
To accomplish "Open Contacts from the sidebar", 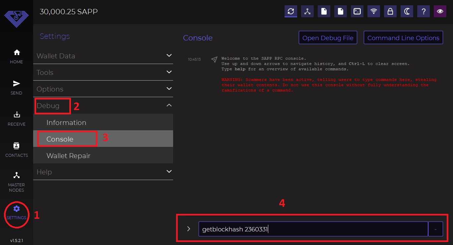I will point(17,150).
